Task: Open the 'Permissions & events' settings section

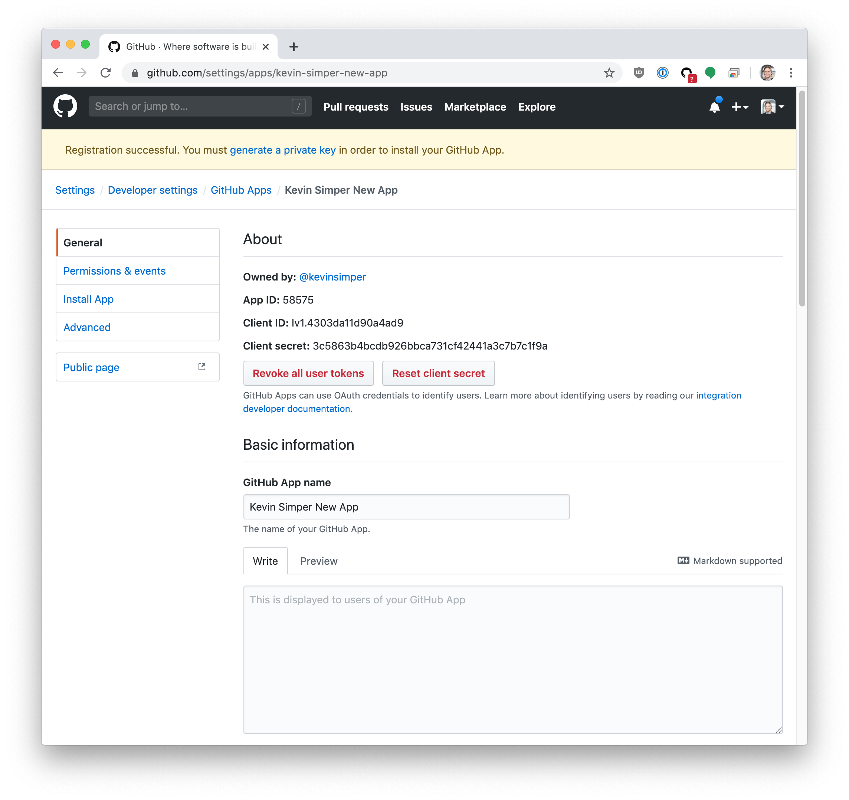Action: pos(114,271)
